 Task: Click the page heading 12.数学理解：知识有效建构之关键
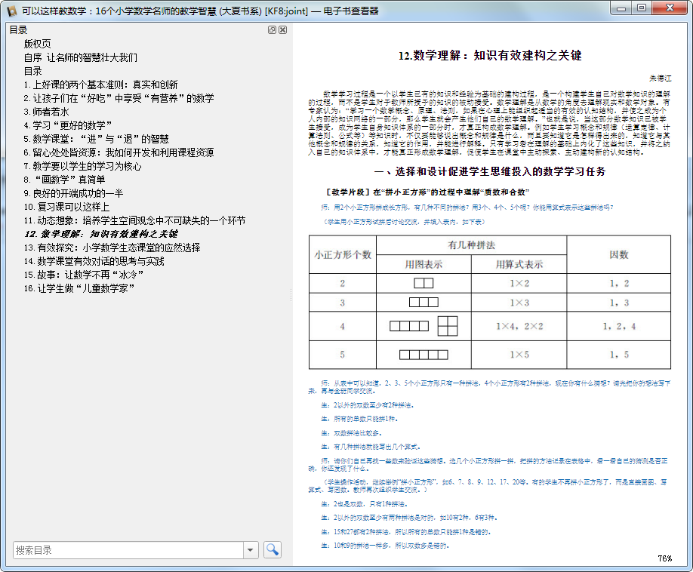pos(490,56)
